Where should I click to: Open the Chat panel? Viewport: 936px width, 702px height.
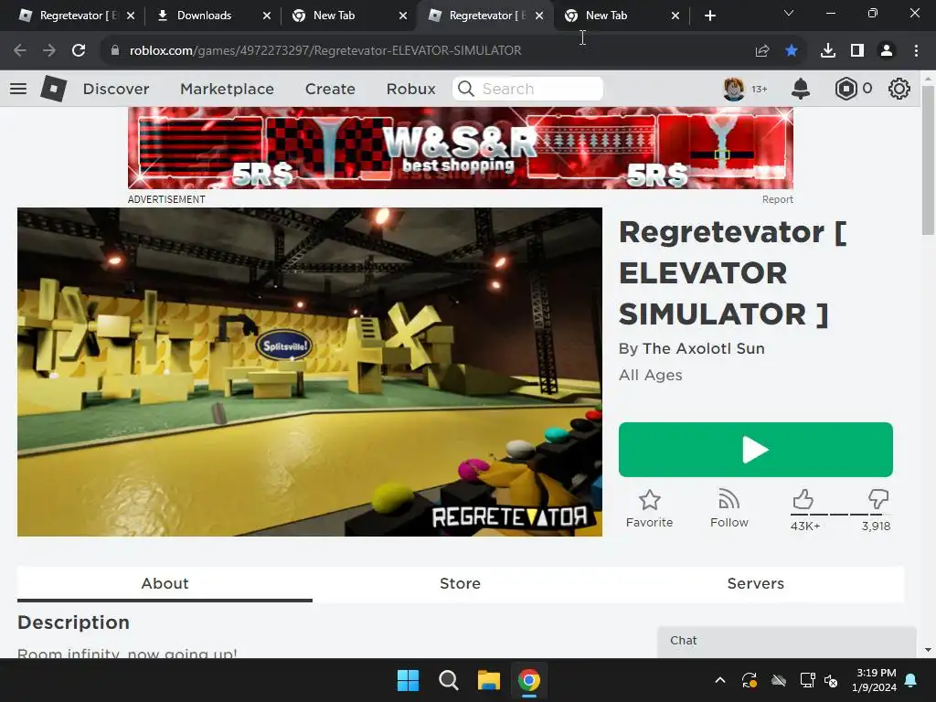click(x=787, y=642)
